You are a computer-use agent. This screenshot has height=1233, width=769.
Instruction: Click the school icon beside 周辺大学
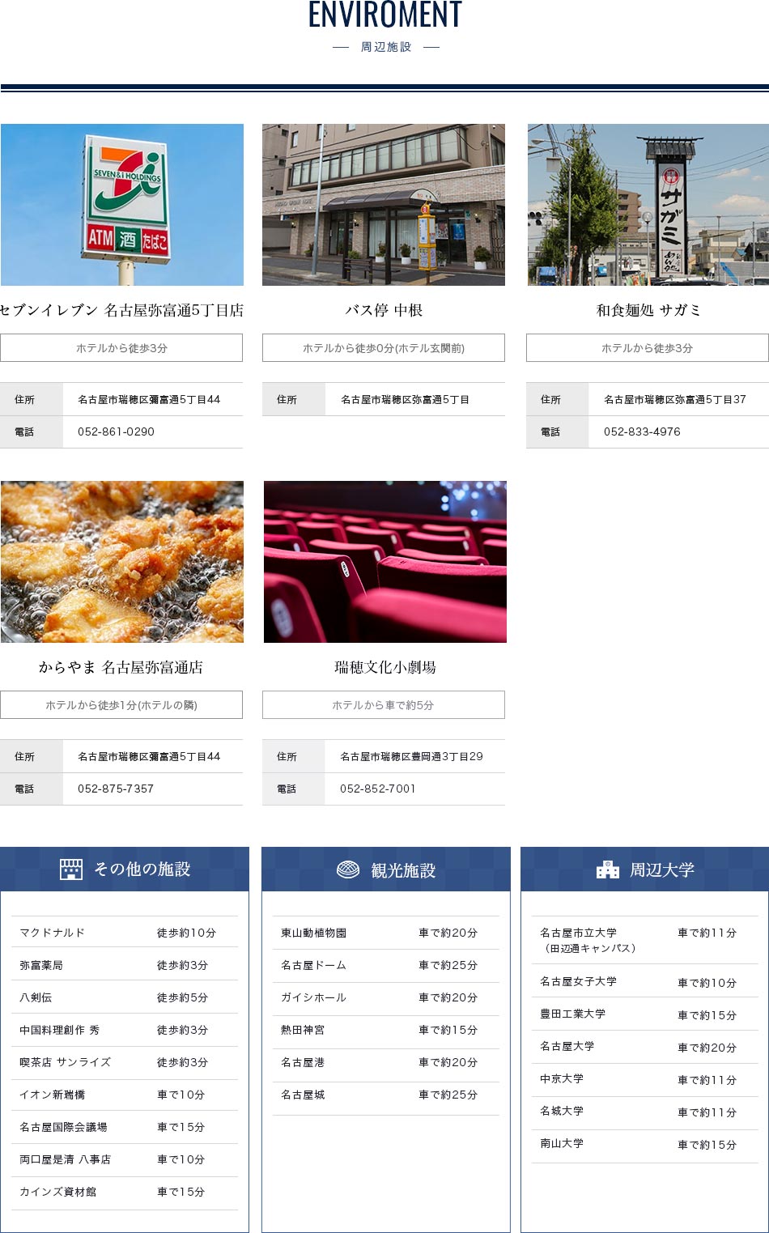click(608, 869)
